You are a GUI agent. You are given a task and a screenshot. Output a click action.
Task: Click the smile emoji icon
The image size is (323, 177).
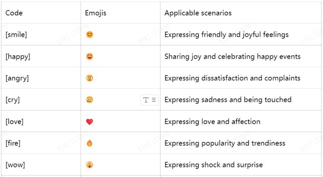(90, 34)
